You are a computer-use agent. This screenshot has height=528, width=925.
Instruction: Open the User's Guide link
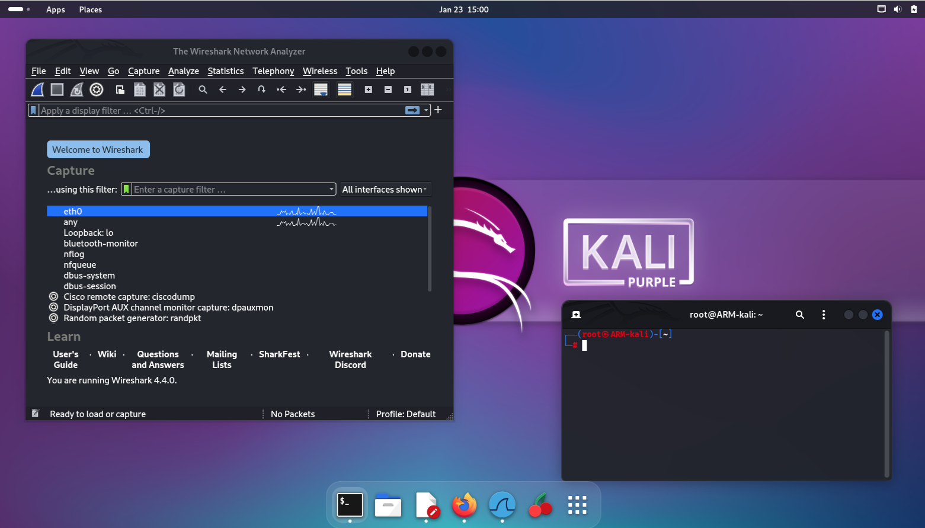tap(65, 360)
